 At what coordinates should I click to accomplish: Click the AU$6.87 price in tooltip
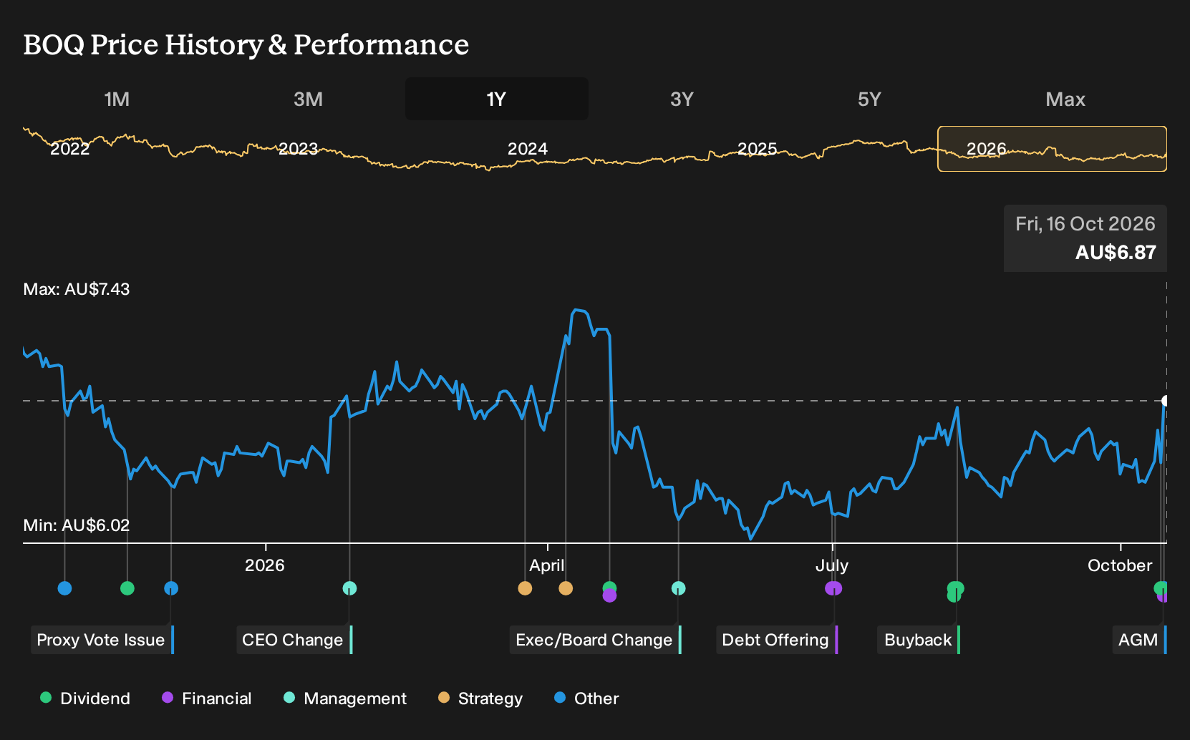(x=1116, y=253)
